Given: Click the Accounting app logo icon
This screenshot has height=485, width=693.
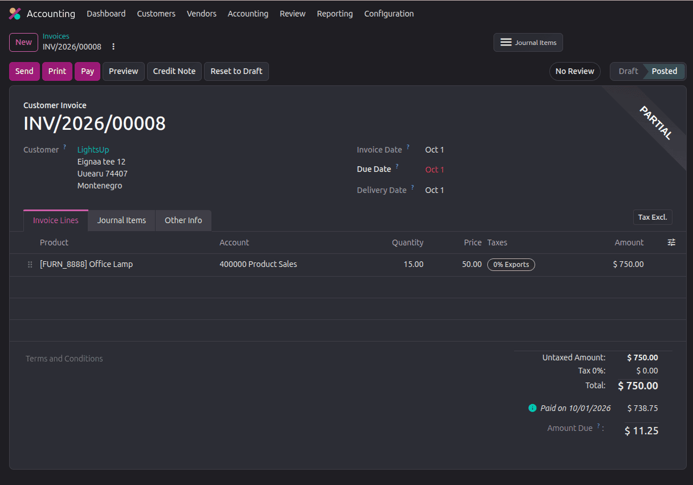Looking at the screenshot, I should (15, 14).
